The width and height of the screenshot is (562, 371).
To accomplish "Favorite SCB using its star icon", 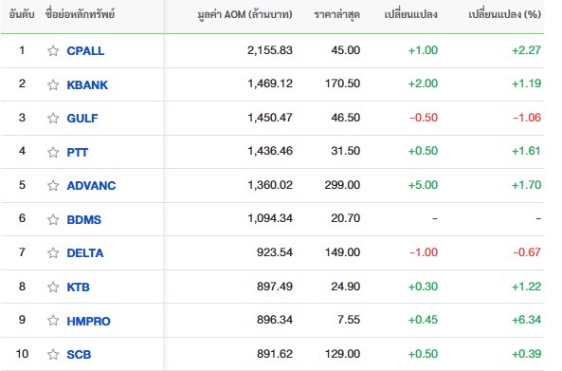I will 53,355.
